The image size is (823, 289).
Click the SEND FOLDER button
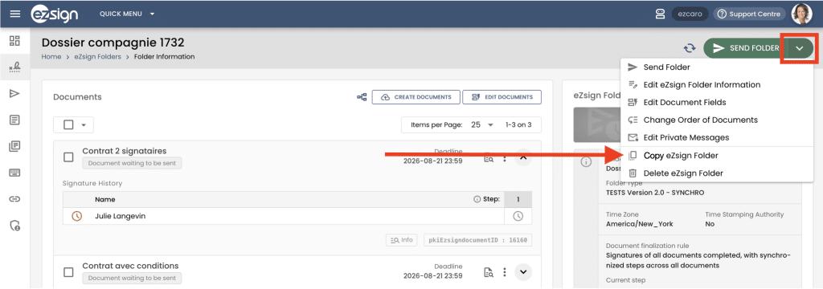pyautogui.click(x=745, y=48)
